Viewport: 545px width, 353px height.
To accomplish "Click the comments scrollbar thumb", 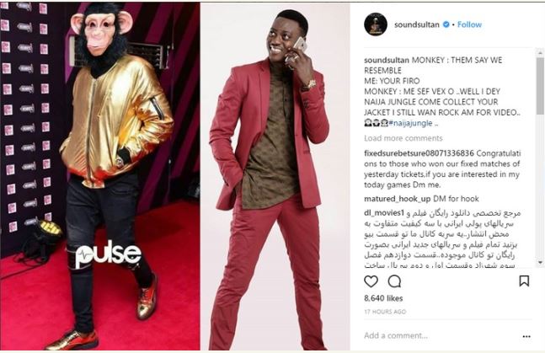I will click(540, 86).
